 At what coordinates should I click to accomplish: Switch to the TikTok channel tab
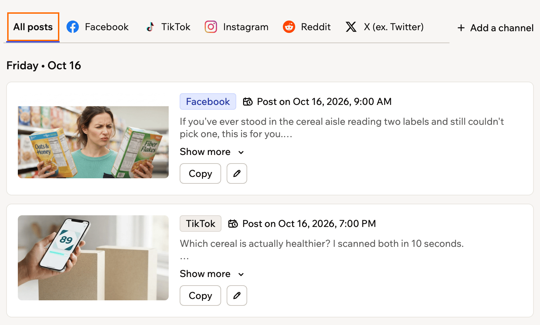[168, 27]
